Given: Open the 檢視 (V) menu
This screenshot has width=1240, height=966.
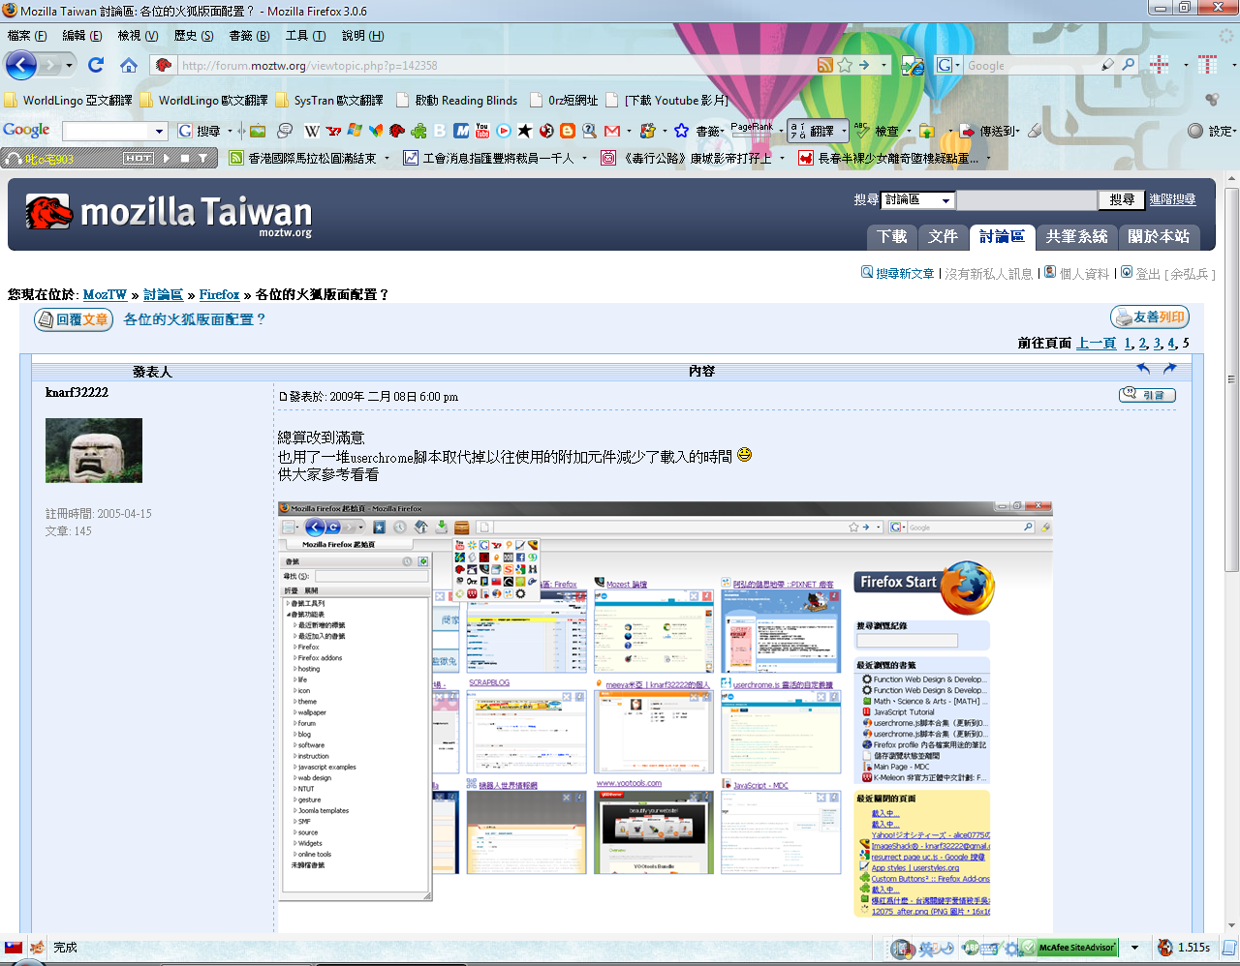Looking at the screenshot, I should (138, 36).
